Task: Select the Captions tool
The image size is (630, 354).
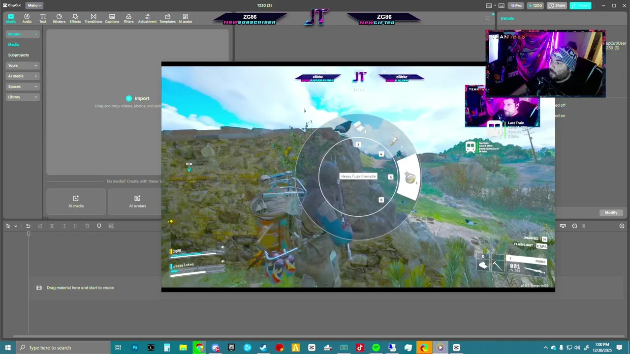Action: [x=112, y=19]
